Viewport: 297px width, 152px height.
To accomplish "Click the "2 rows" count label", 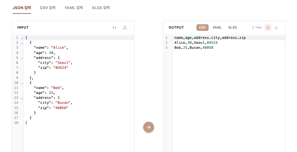I will point(257,28).
